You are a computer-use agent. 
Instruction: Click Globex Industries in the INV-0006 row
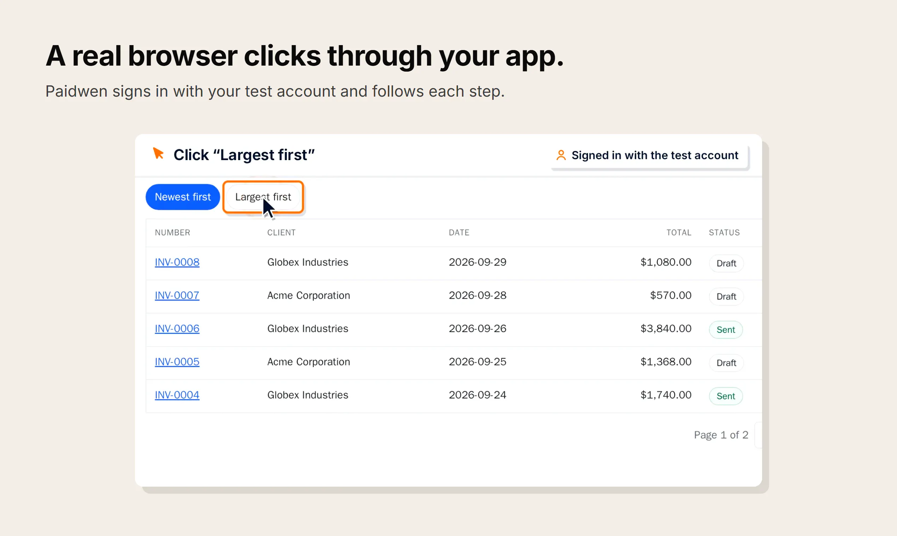coord(308,329)
